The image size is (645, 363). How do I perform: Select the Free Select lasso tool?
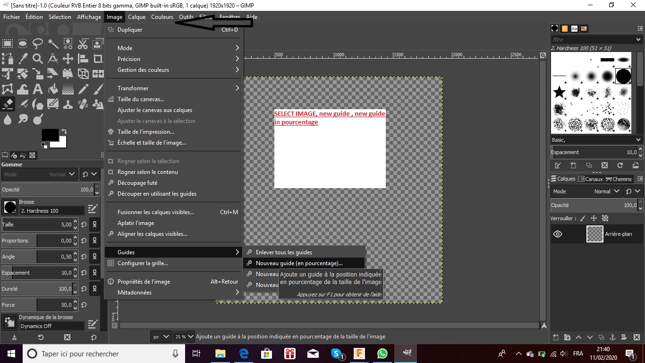tap(38, 44)
